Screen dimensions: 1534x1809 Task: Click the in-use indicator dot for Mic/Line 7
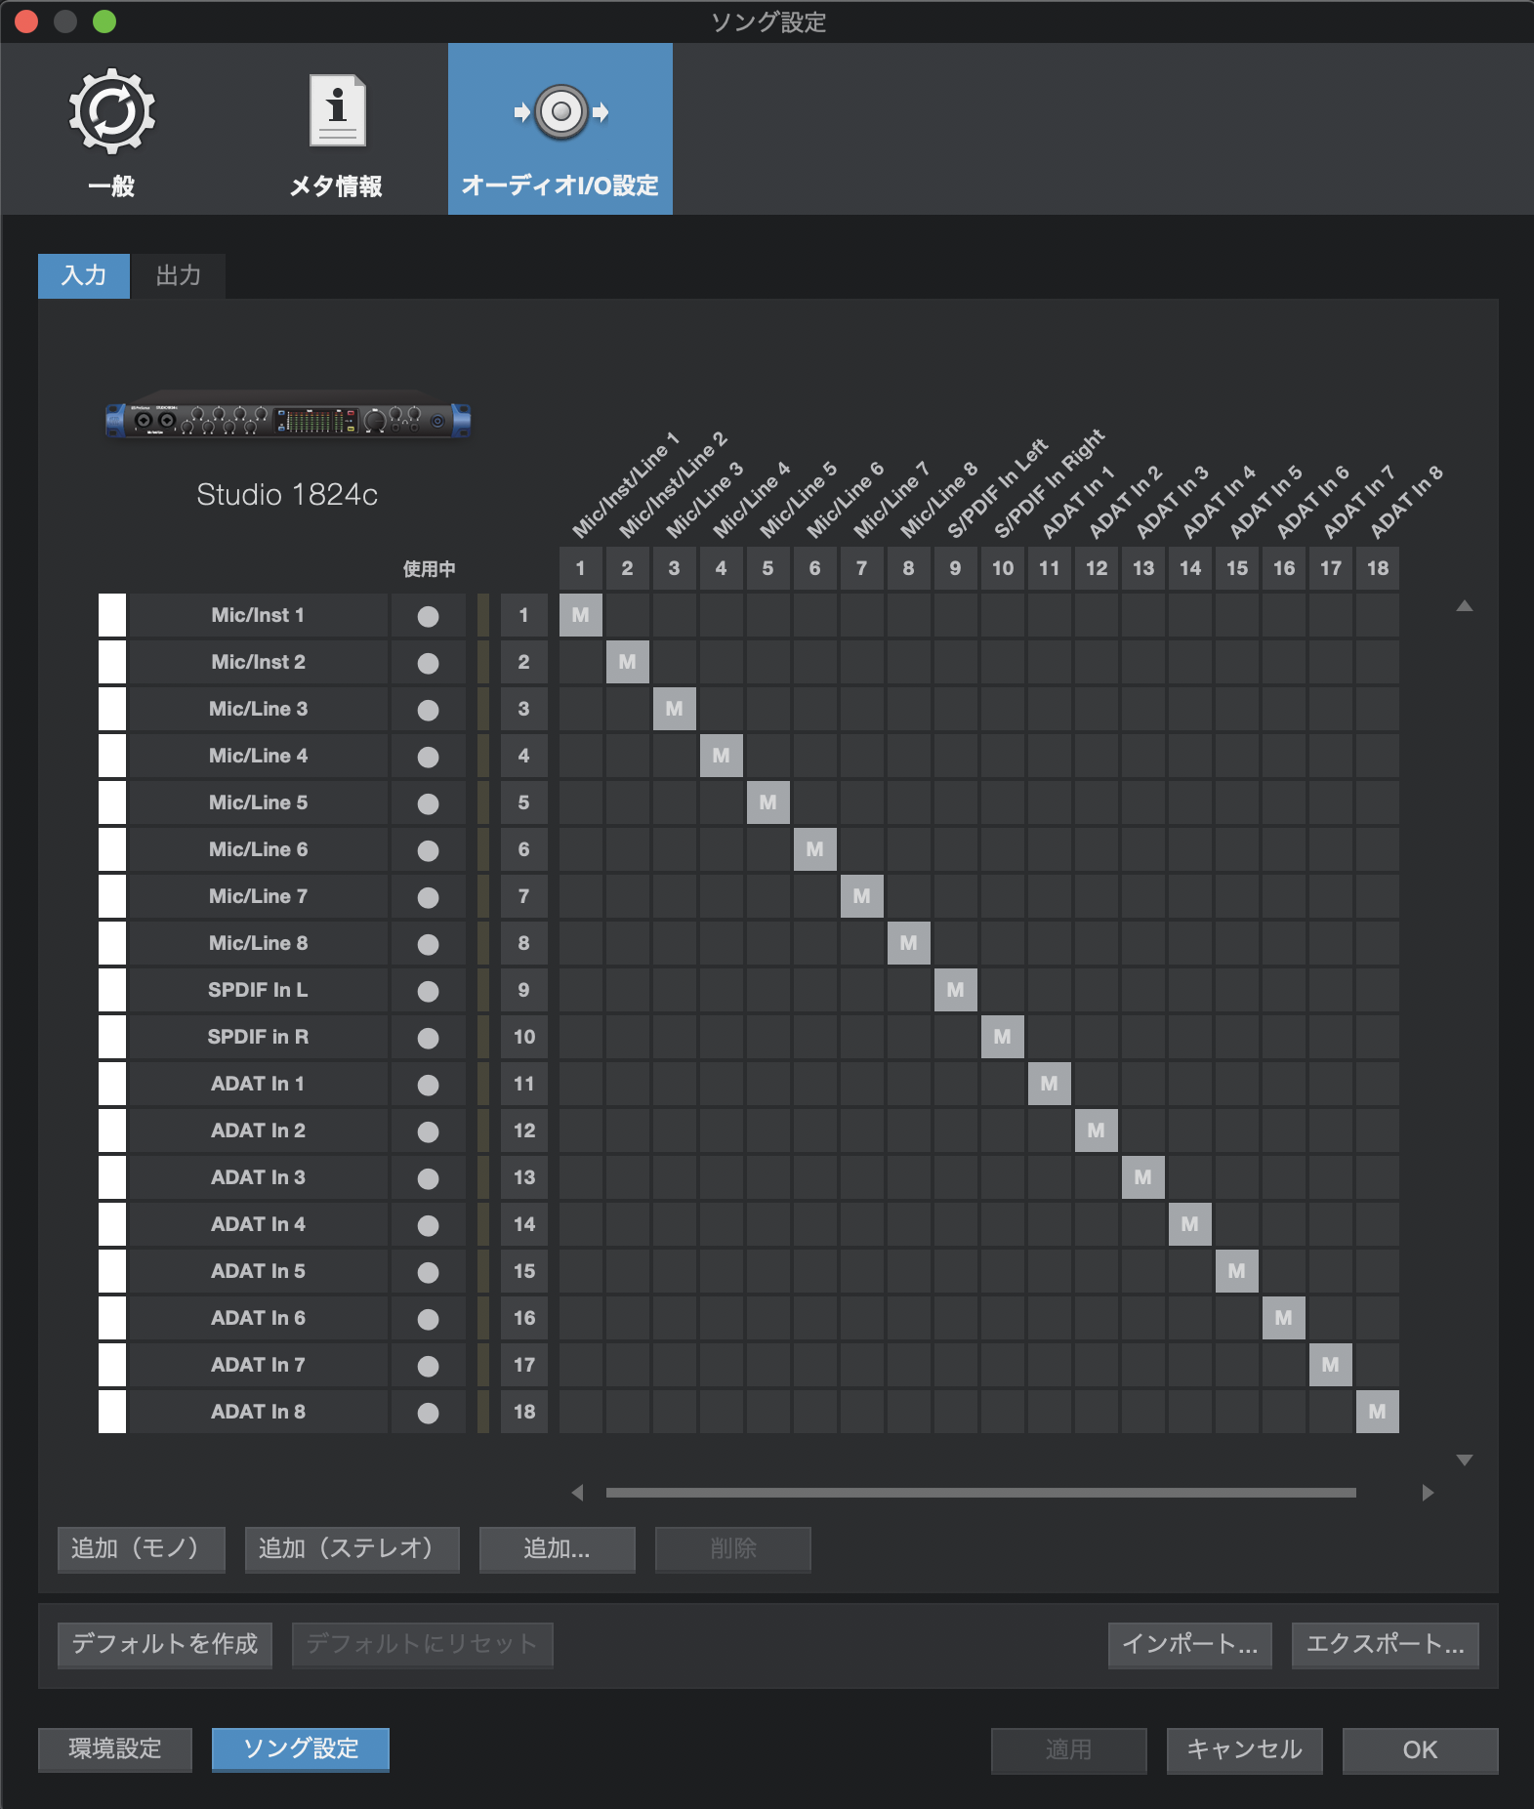428,897
